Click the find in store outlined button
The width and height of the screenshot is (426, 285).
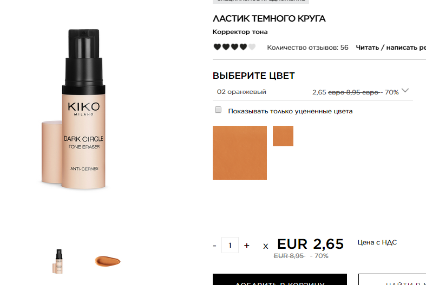tap(392, 279)
